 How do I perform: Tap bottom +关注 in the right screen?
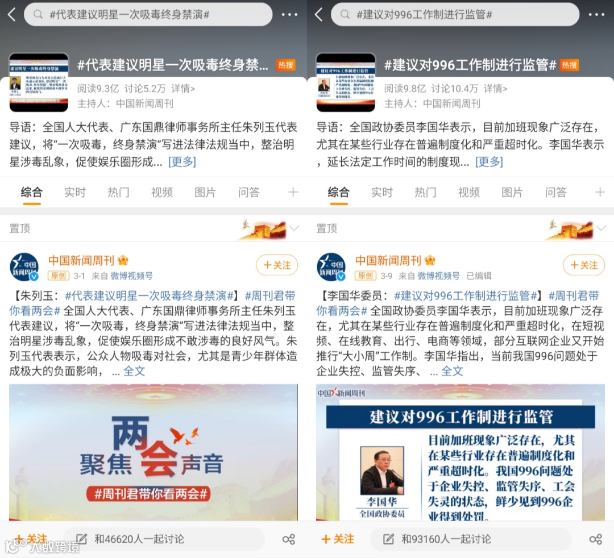pos(338,539)
